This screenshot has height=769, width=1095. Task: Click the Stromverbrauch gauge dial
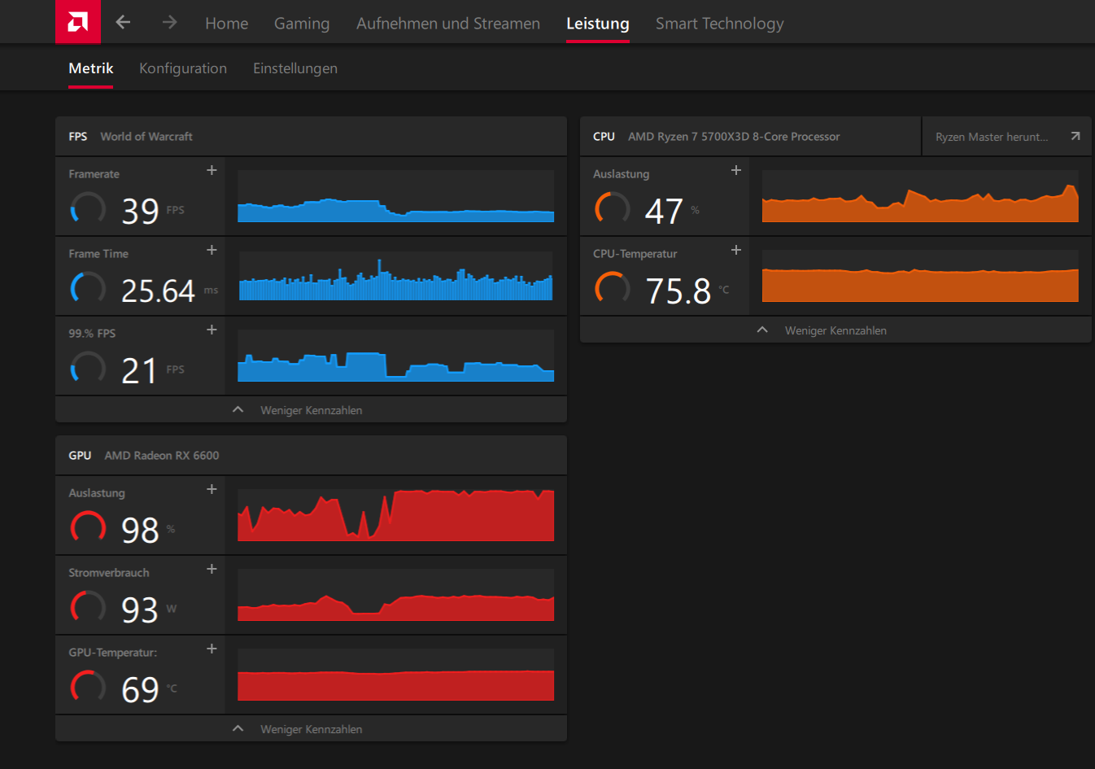88,608
